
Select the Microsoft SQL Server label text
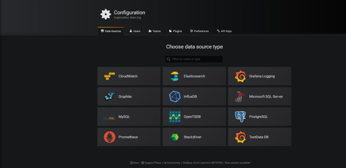pyautogui.click(x=266, y=96)
